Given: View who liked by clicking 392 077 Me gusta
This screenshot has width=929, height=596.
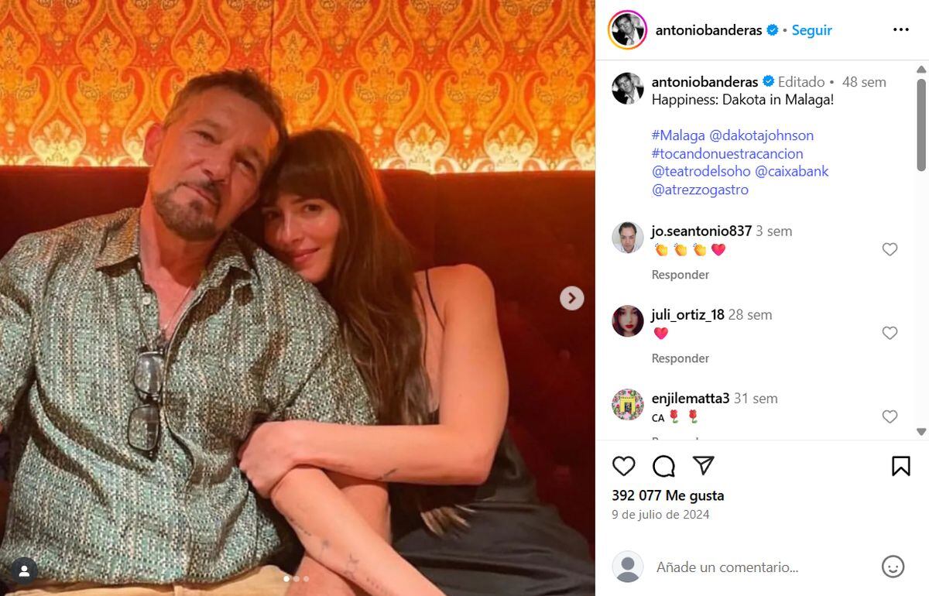Looking at the screenshot, I should click(x=667, y=495).
